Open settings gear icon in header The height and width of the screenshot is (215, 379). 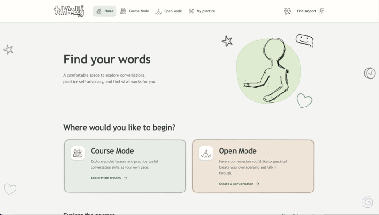pos(287,11)
